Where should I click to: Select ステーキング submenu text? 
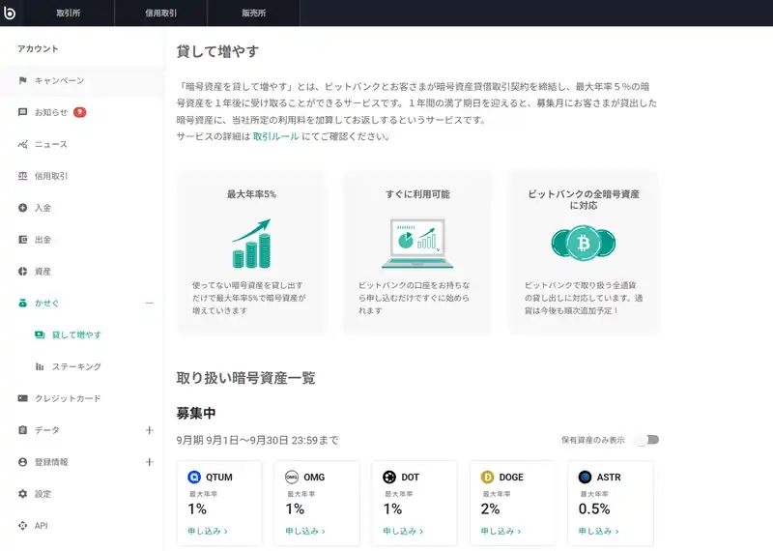click(77, 366)
